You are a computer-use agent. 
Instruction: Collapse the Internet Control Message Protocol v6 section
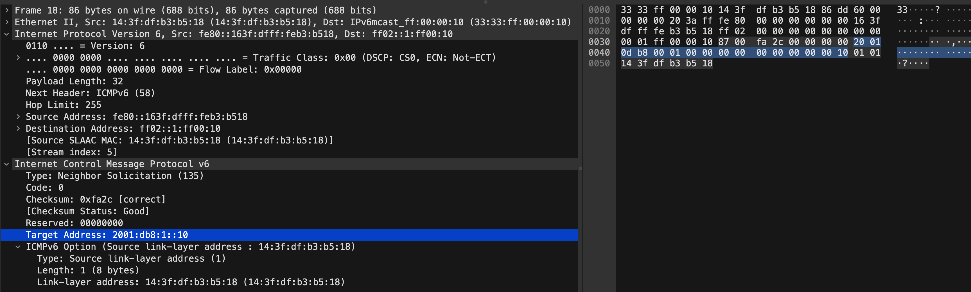click(7, 164)
